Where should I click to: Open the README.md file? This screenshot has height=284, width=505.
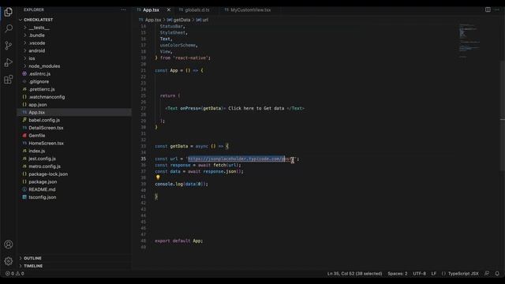[42, 189]
